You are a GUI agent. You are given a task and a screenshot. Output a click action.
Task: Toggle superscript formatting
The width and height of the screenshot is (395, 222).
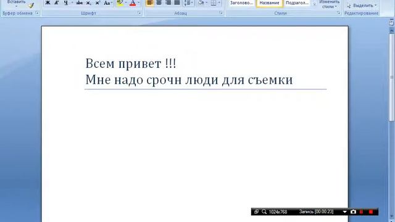point(98,3)
